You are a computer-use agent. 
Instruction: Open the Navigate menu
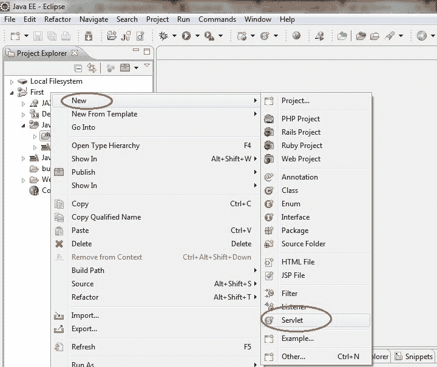(93, 19)
